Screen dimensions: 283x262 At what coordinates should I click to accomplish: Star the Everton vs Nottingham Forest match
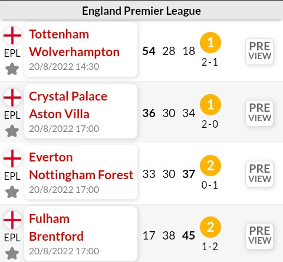click(x=12, y=192)
